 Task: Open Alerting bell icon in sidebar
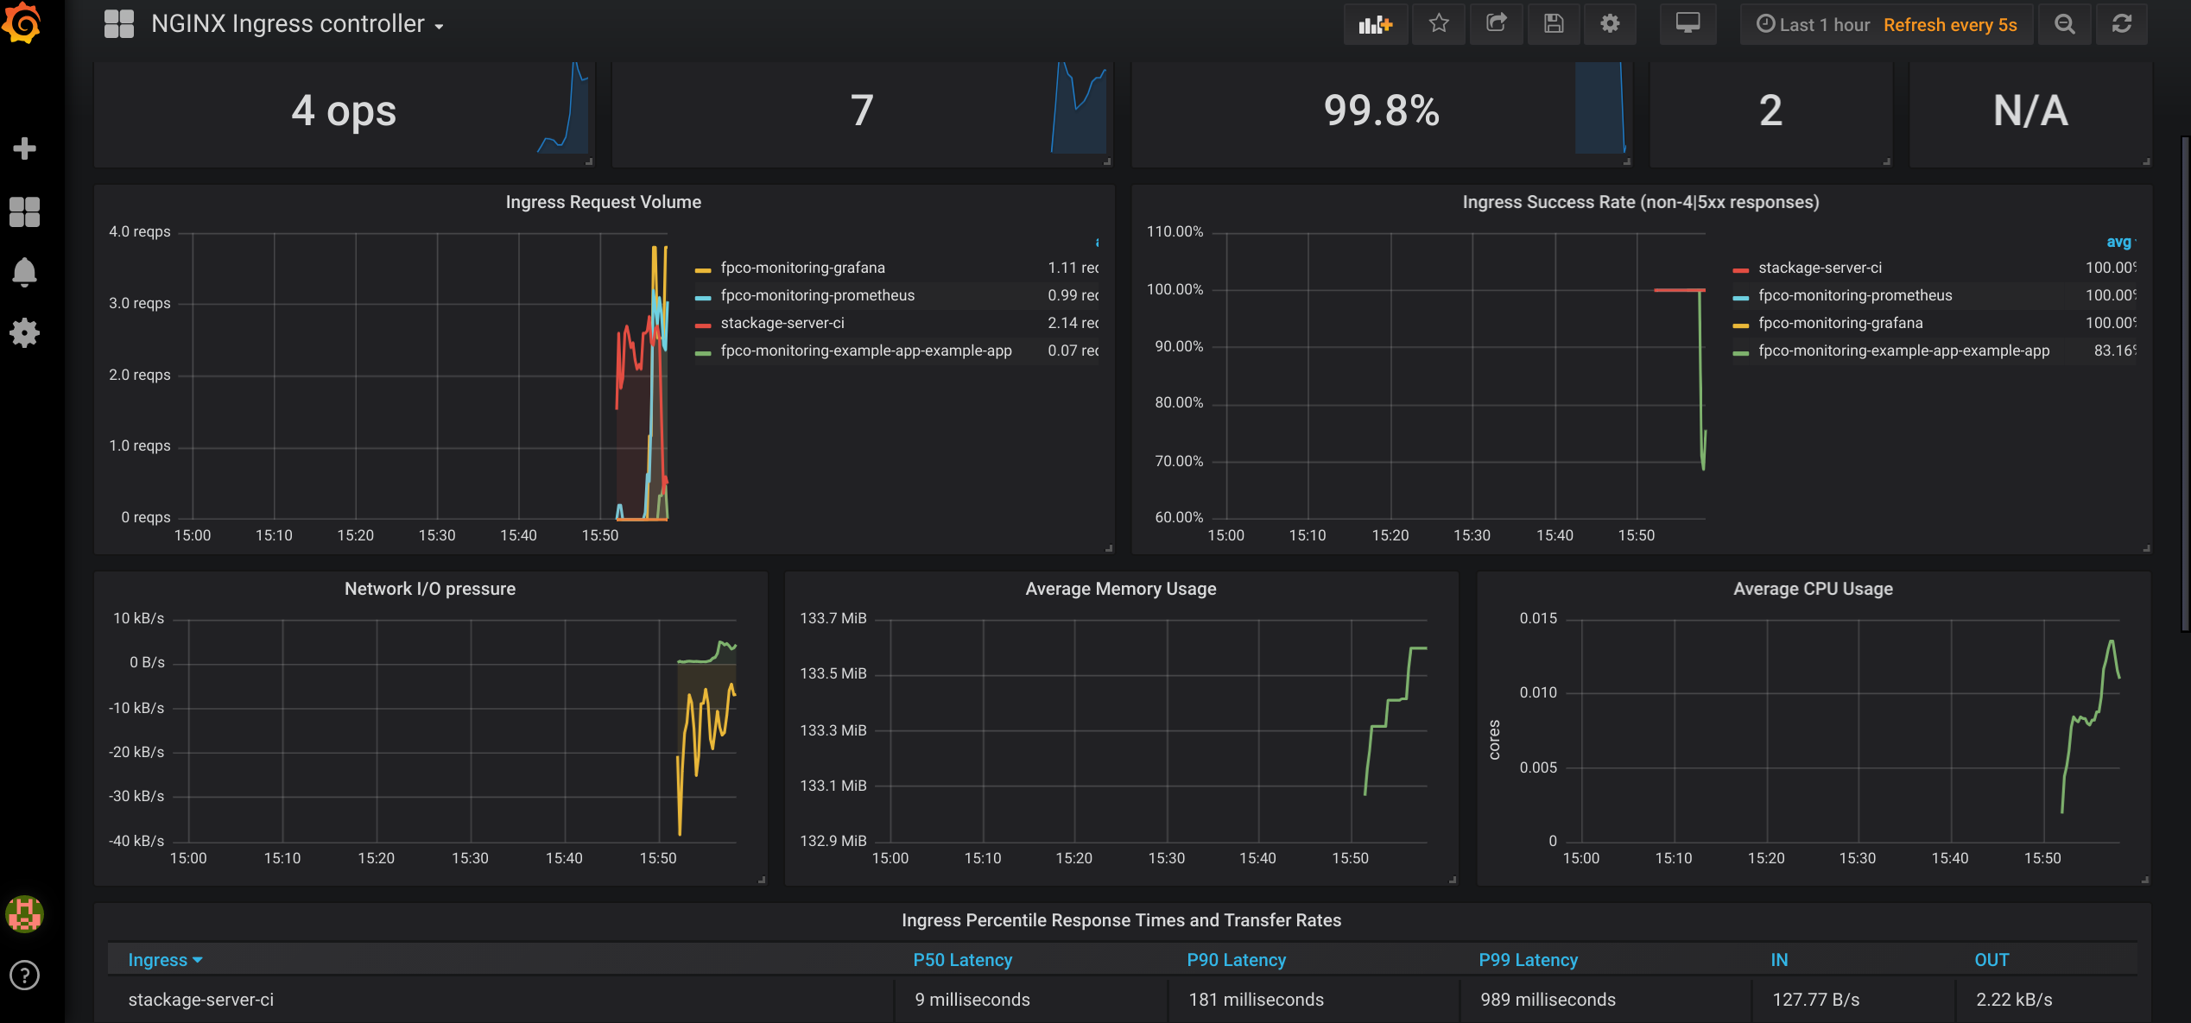(24, 272)
